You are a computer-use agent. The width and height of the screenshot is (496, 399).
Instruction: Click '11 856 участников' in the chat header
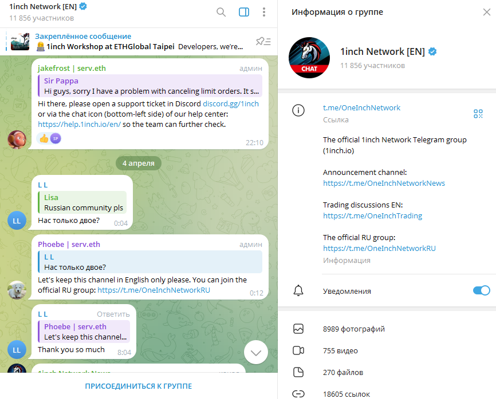[41, 18]
